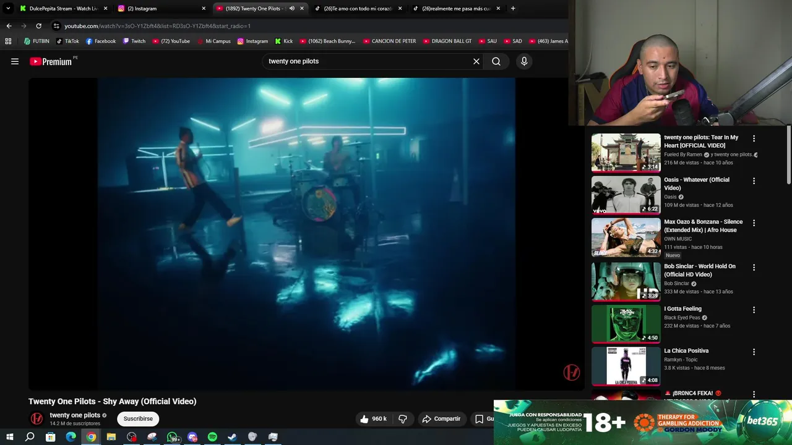Open the Twitch bookmark
Screen dimensions: 792x445
(134, 41)
